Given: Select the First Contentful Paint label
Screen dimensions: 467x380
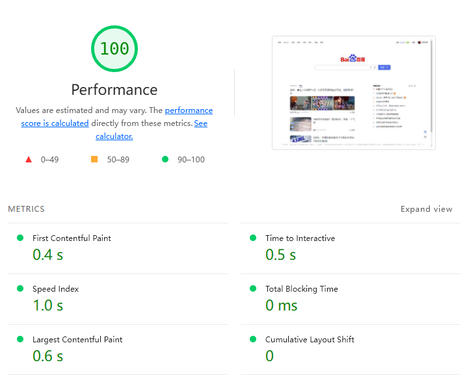Looking at the screenshot, I should pyautogui.click(x=72, y=238).
